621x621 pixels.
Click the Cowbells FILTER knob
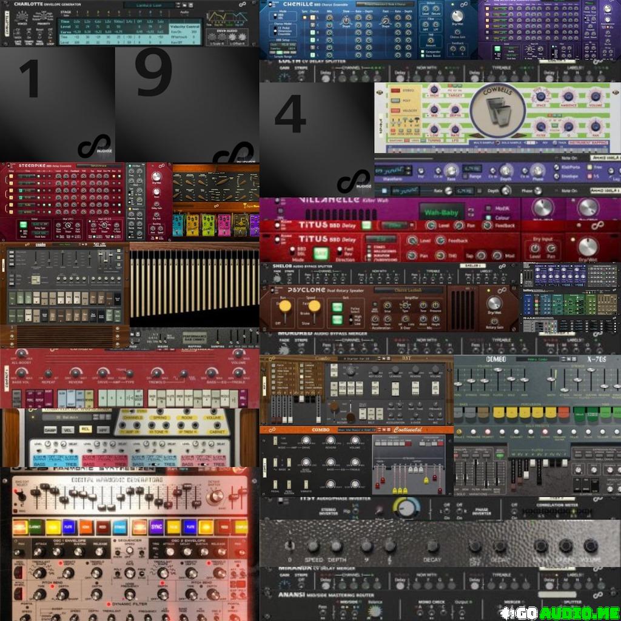541,127
